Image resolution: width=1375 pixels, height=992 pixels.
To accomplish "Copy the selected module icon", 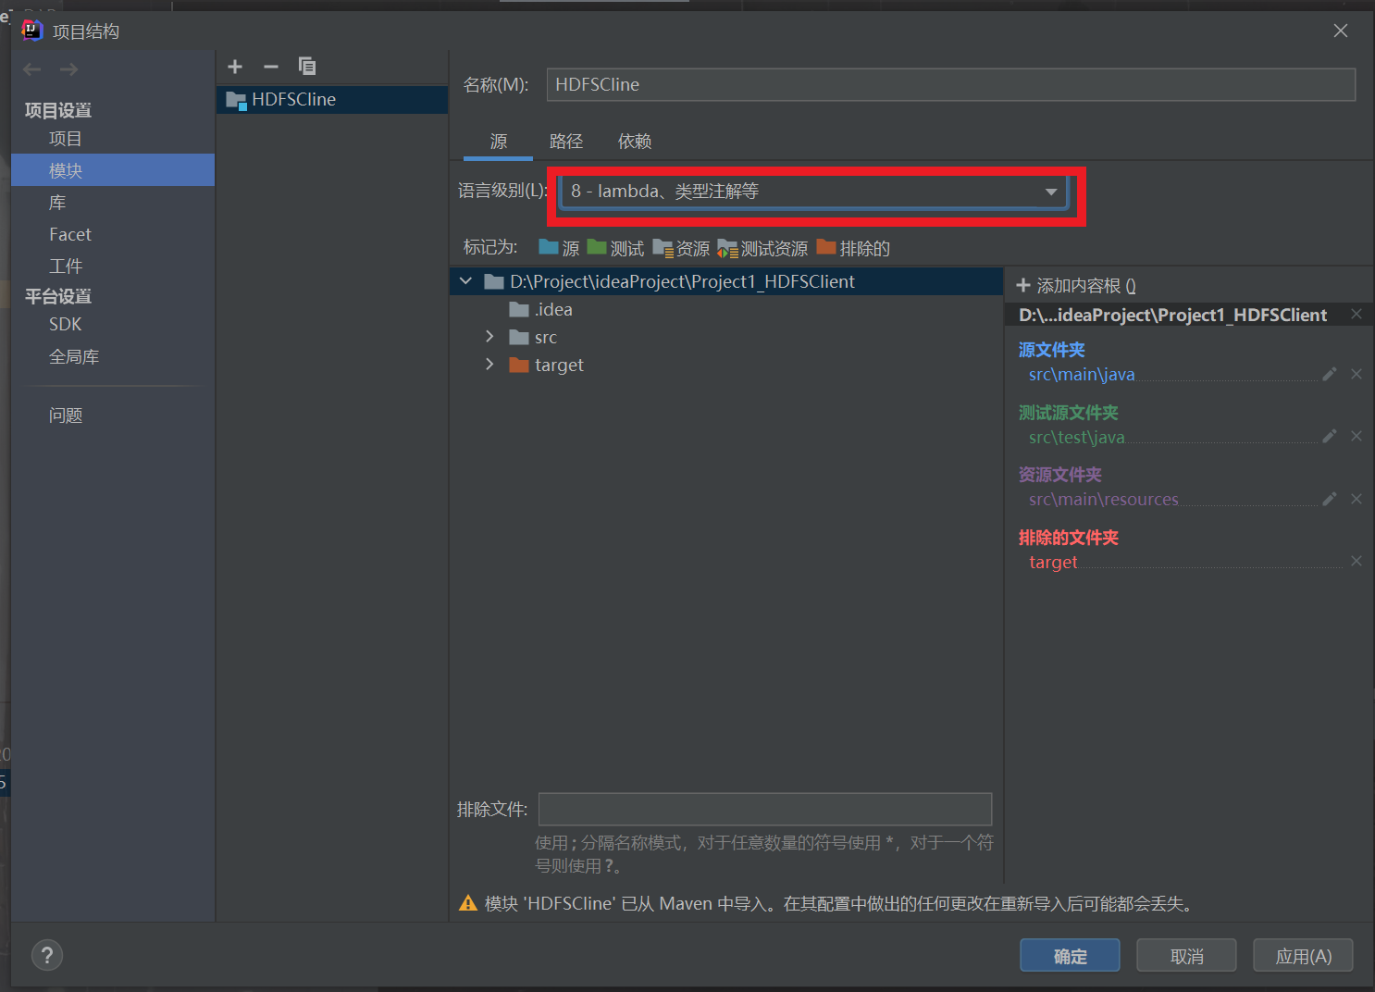I will [x=307, y=67].
